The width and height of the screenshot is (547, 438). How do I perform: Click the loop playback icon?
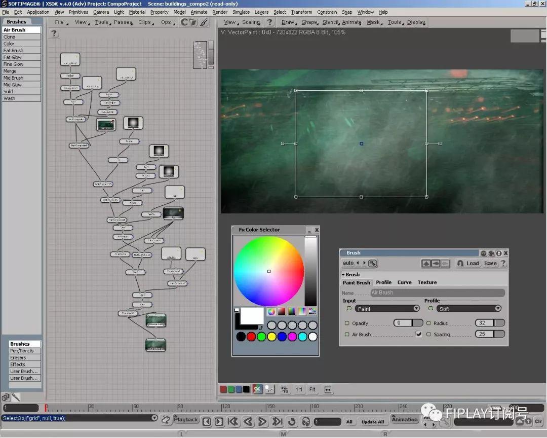tap(292, 421)
